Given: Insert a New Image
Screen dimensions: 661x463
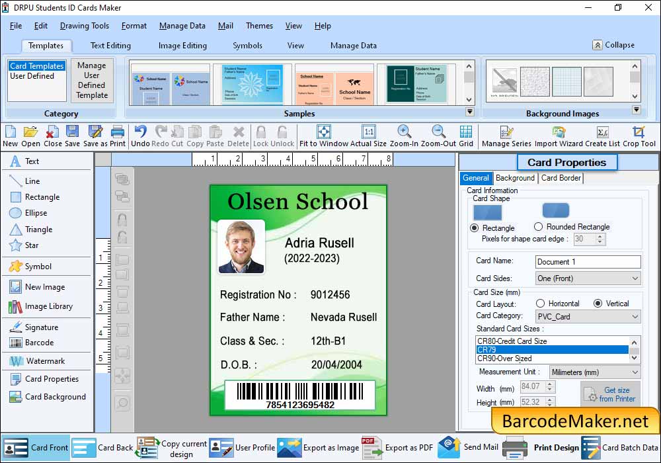Looking at the screenshot, I should tap(37, 287).
